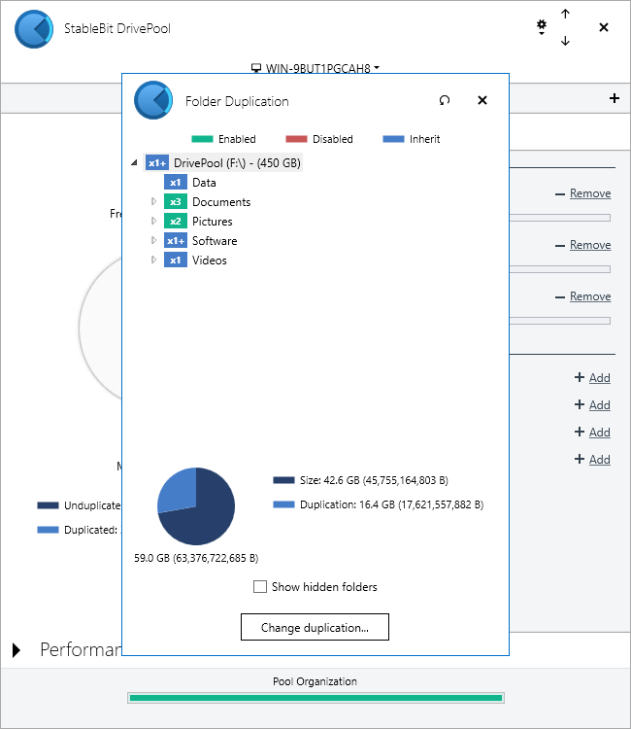Click the fourth Add link
The image size is (631, 729).
pos(599,460)
